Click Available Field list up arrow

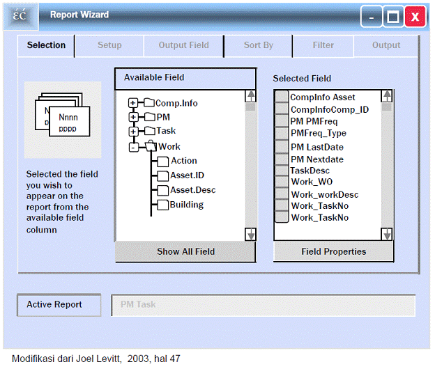(250, 96)
